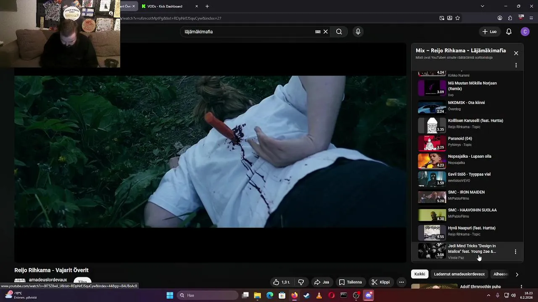Select the Kaikki filter chip
This screenshot has width=538, height=302.
coord(420,274)
